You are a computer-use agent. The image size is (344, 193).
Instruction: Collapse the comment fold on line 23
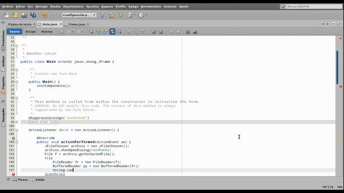tap(17, 70)
